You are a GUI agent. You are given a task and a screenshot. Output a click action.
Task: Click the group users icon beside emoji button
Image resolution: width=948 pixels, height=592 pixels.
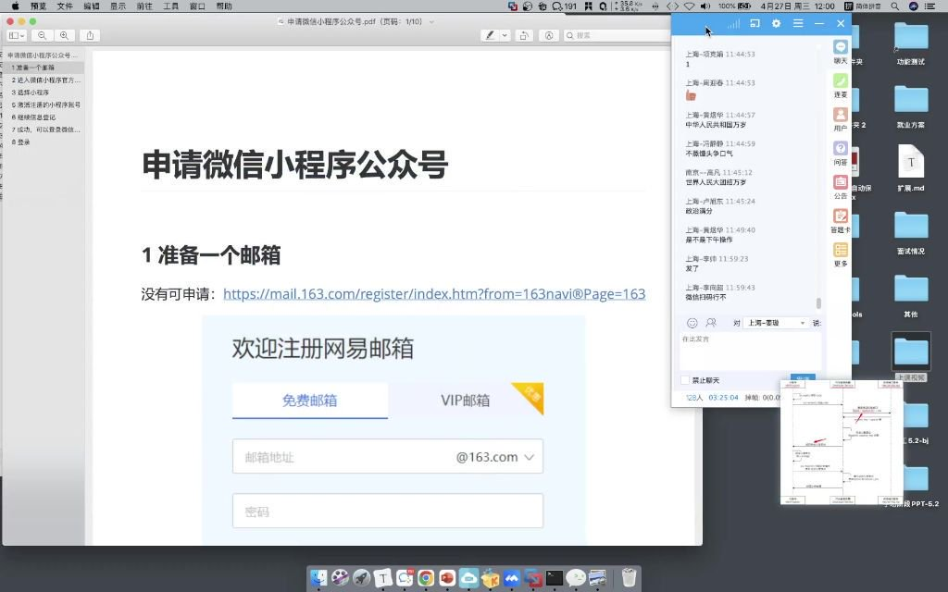(x=711, y=323)
